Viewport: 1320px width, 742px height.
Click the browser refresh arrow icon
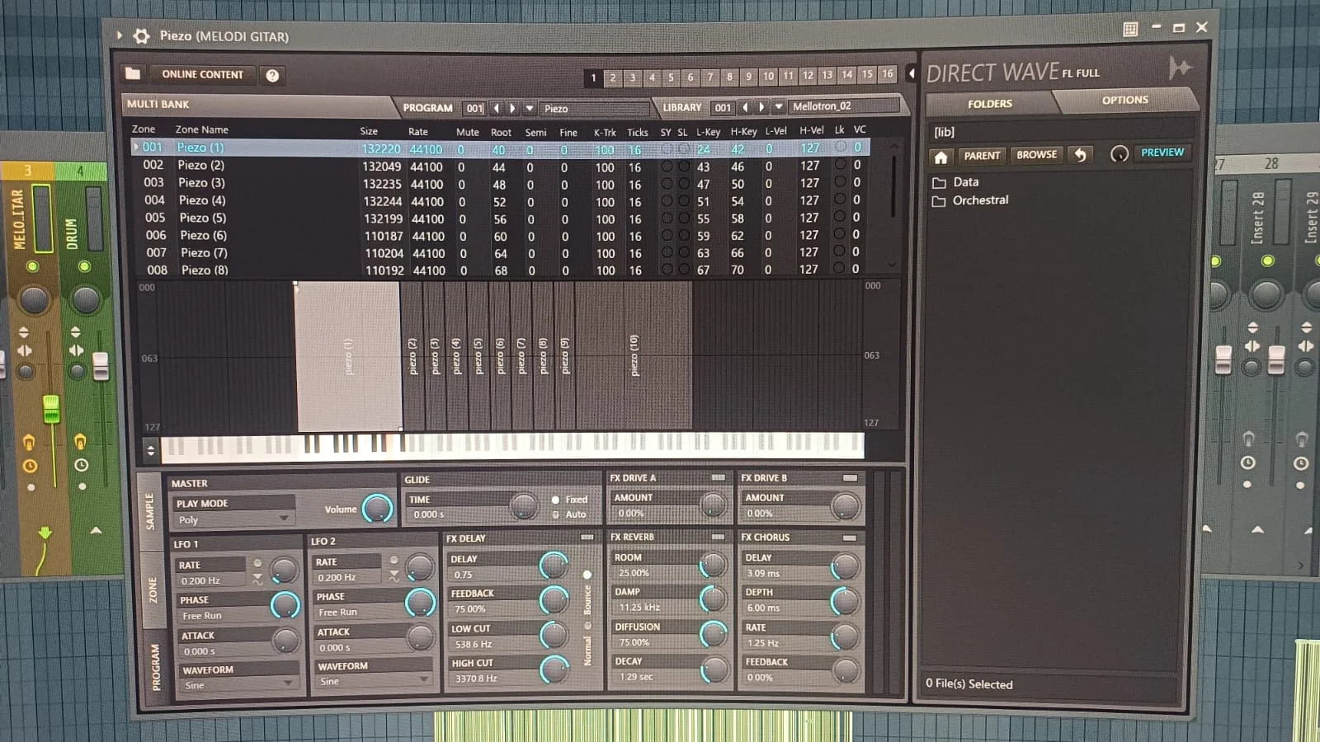coord(1080,154)
